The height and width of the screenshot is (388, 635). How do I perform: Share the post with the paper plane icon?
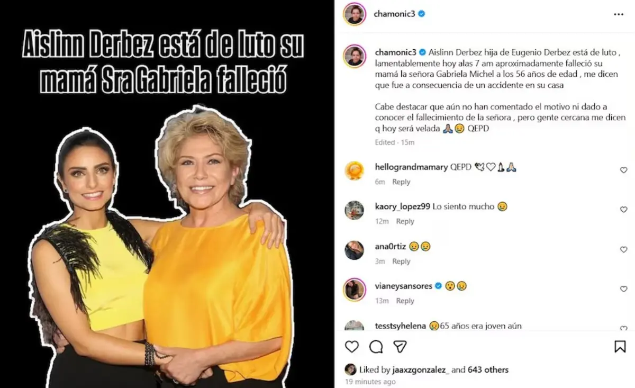tap(400, 347)
